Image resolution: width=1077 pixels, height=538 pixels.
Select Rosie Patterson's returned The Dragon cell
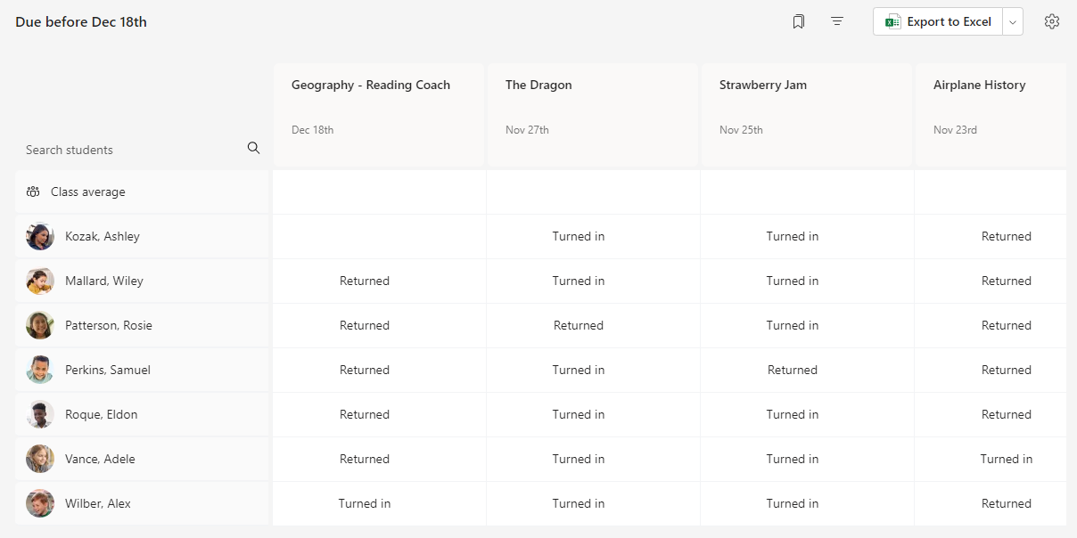pos(579,325)
